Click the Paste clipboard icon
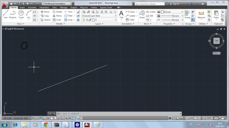Image resolution: width=229 pixels, height=128 pixels. click(x=216, y=15)
